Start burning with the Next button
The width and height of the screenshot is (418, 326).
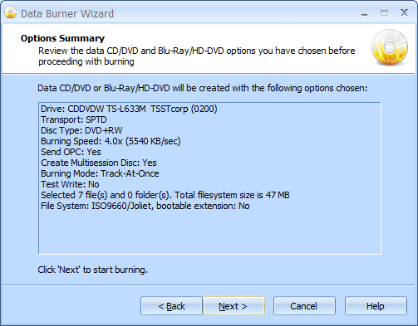coord(234,306)
